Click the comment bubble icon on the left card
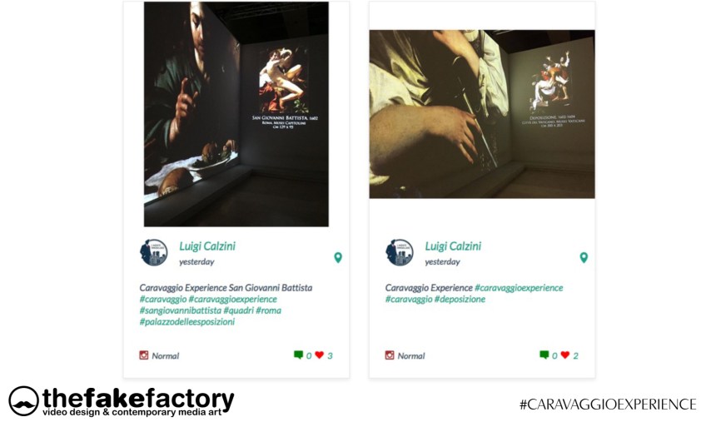 (x=298, y=355)
